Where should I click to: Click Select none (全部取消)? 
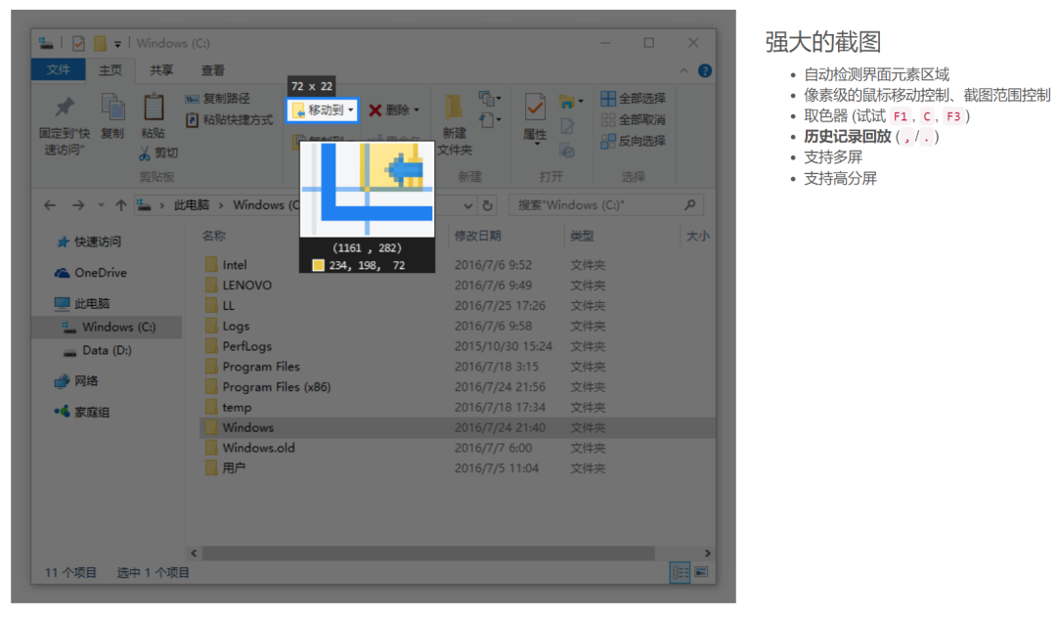point(633,120)
